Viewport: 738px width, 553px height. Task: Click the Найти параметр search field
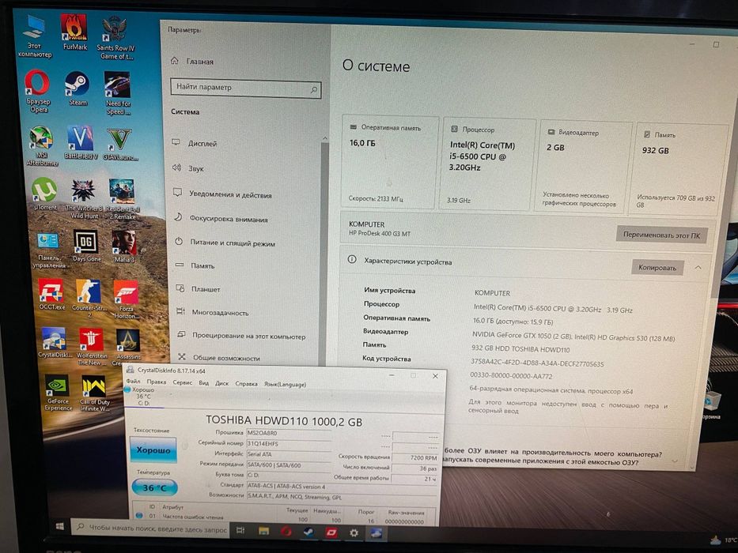click(246, 88)
